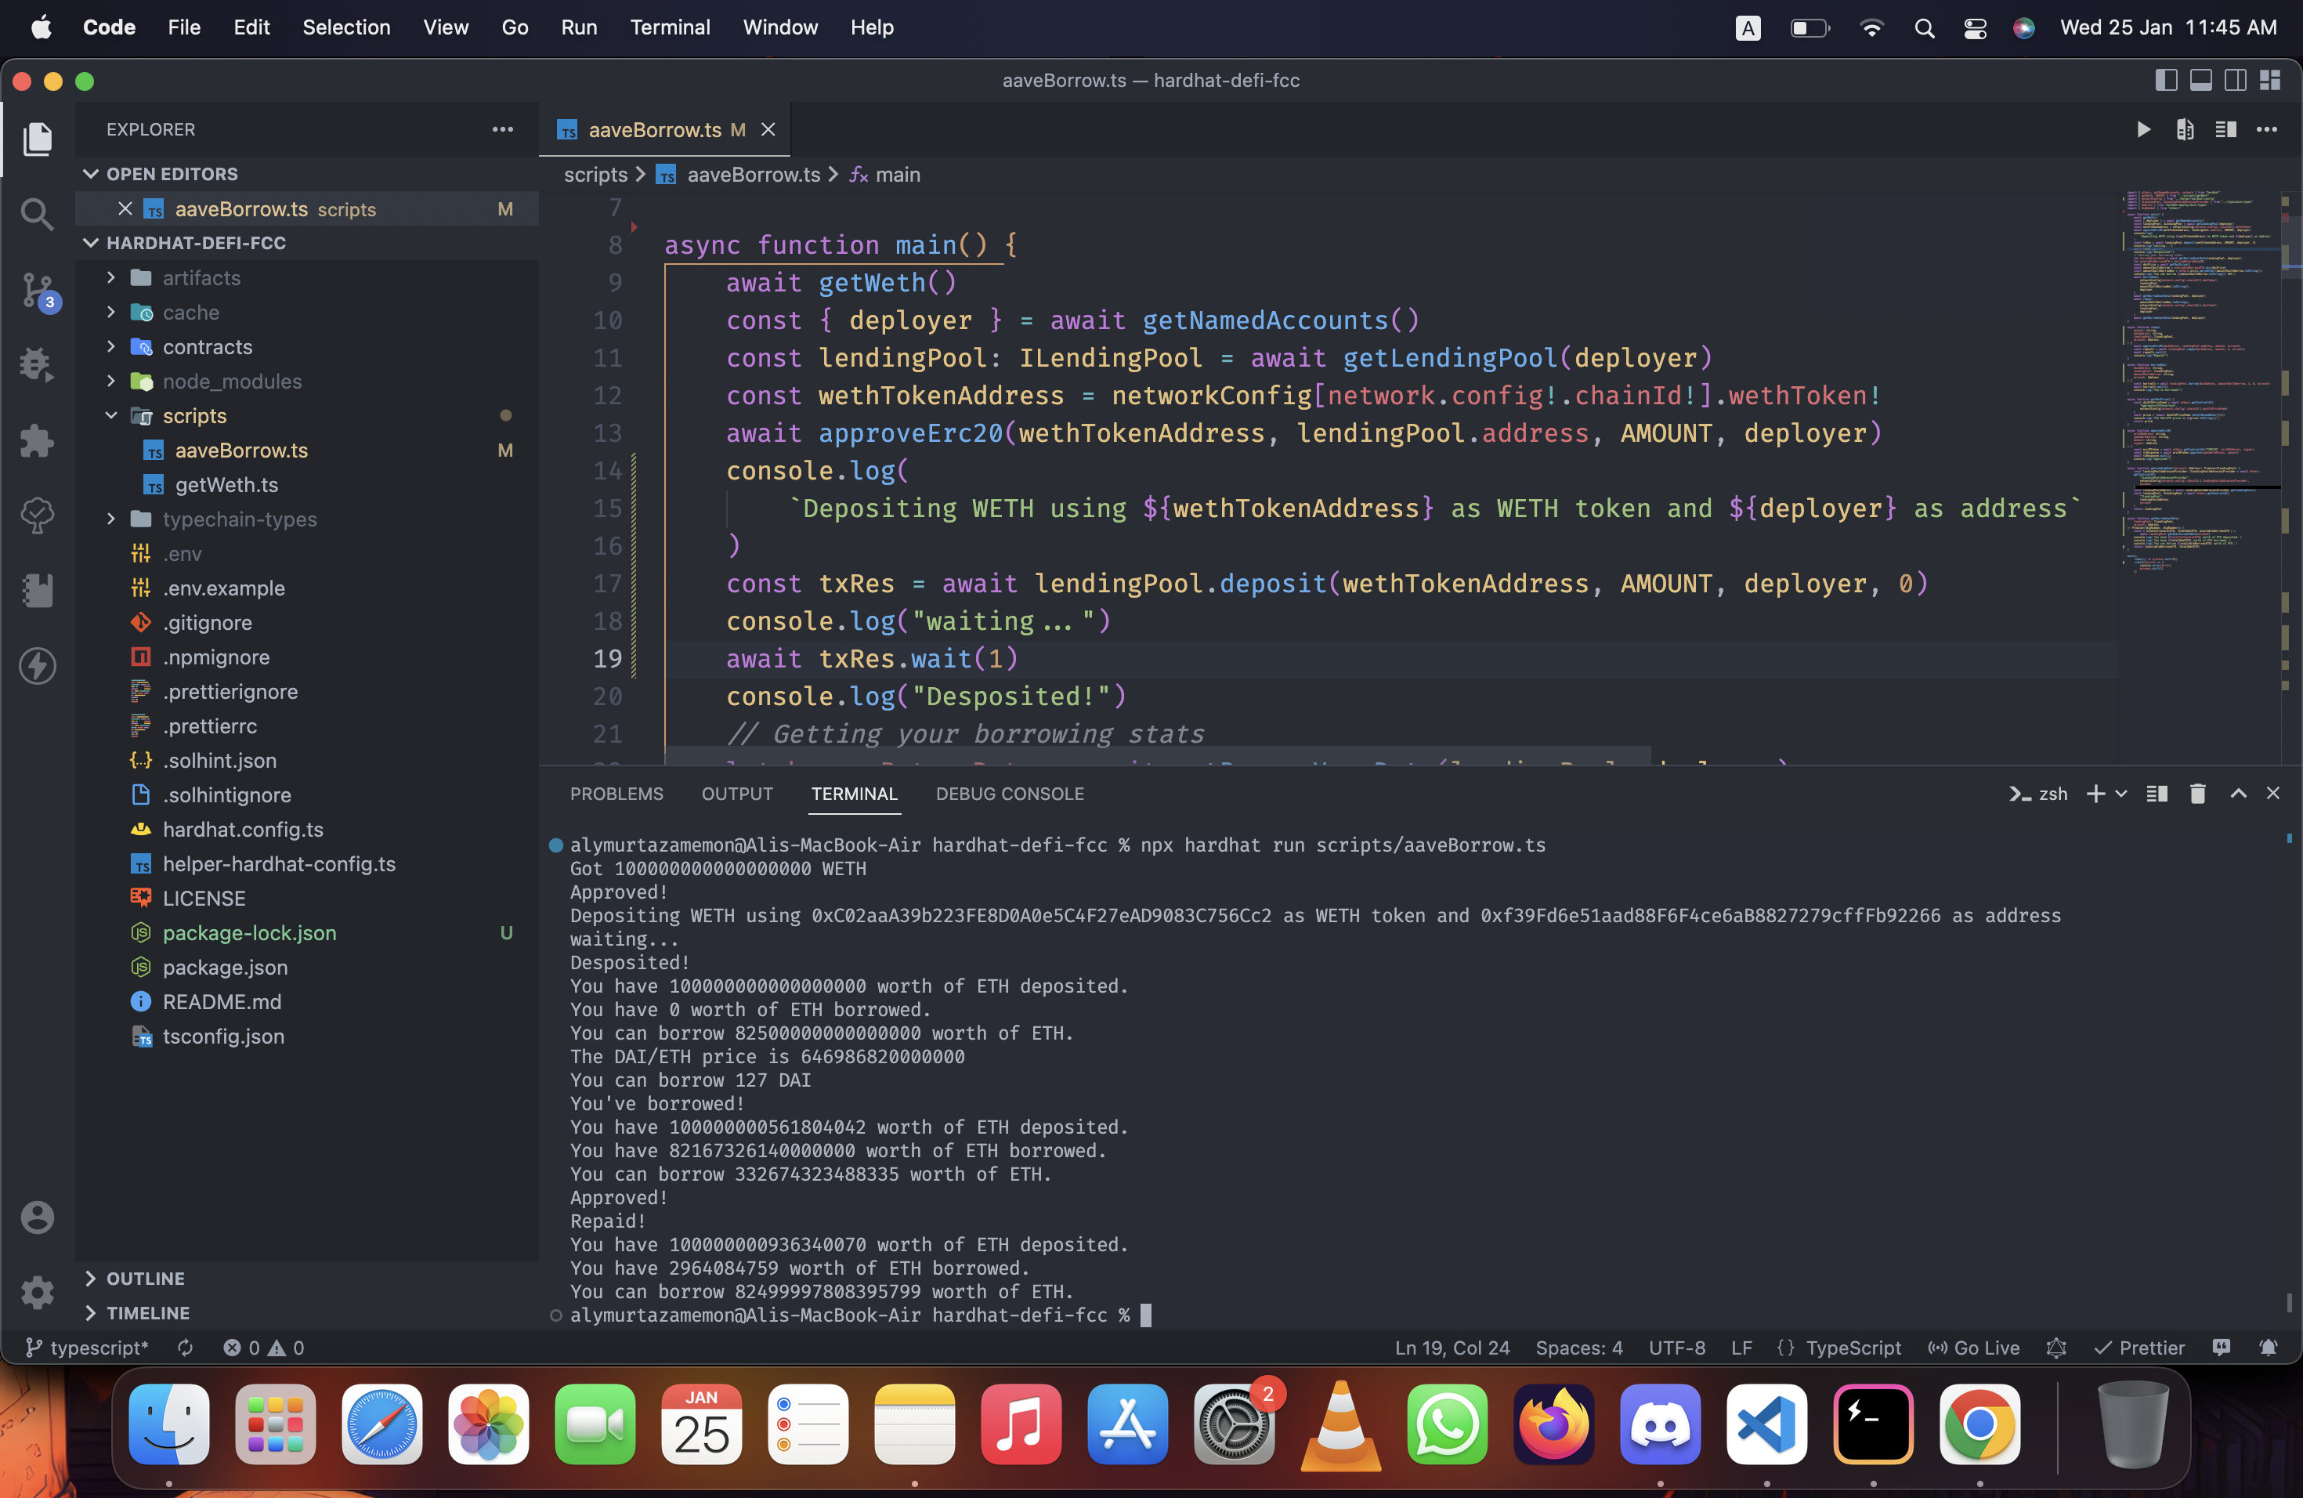Open Explorer Views and More Actions ellipsis
The width and height of the screenshot is (2303, 1498).
click(502, 130)
